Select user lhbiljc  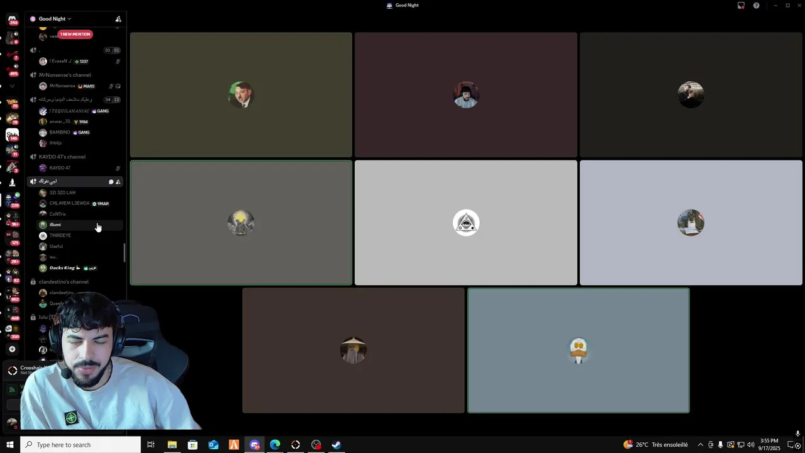click(x=79, y=143)
